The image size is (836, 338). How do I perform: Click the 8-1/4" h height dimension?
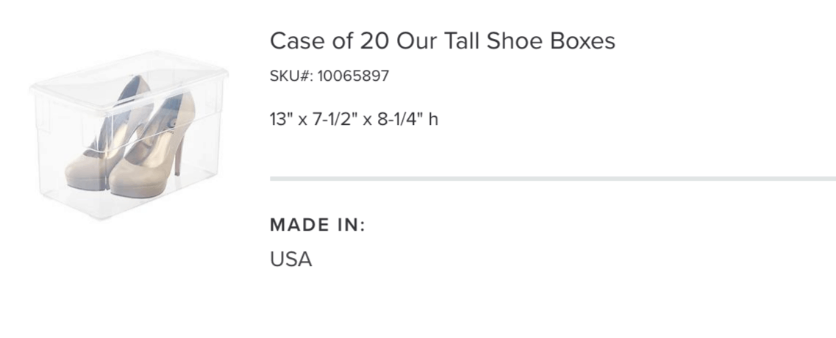pyautogui.click(x=408, y=119)
